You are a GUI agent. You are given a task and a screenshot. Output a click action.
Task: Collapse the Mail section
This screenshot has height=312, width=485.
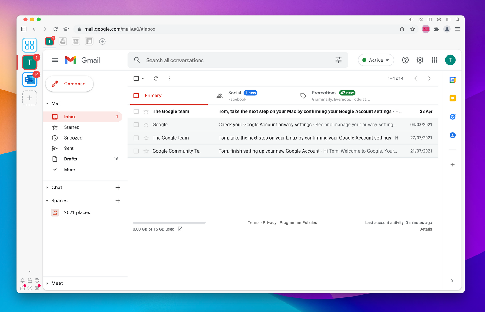coord(47,103)
